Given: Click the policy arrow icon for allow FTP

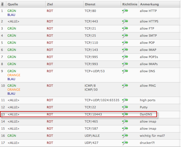Looking at the screenshot, I should pyautogui.click(x=125, y=28).
